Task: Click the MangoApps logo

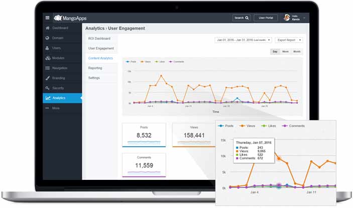Action: pyautogui.click(x=70, y=18)
